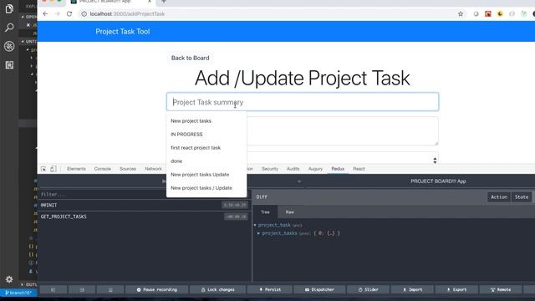Switch to the Redux DevTools tab
535x301 pixels.
338,169
